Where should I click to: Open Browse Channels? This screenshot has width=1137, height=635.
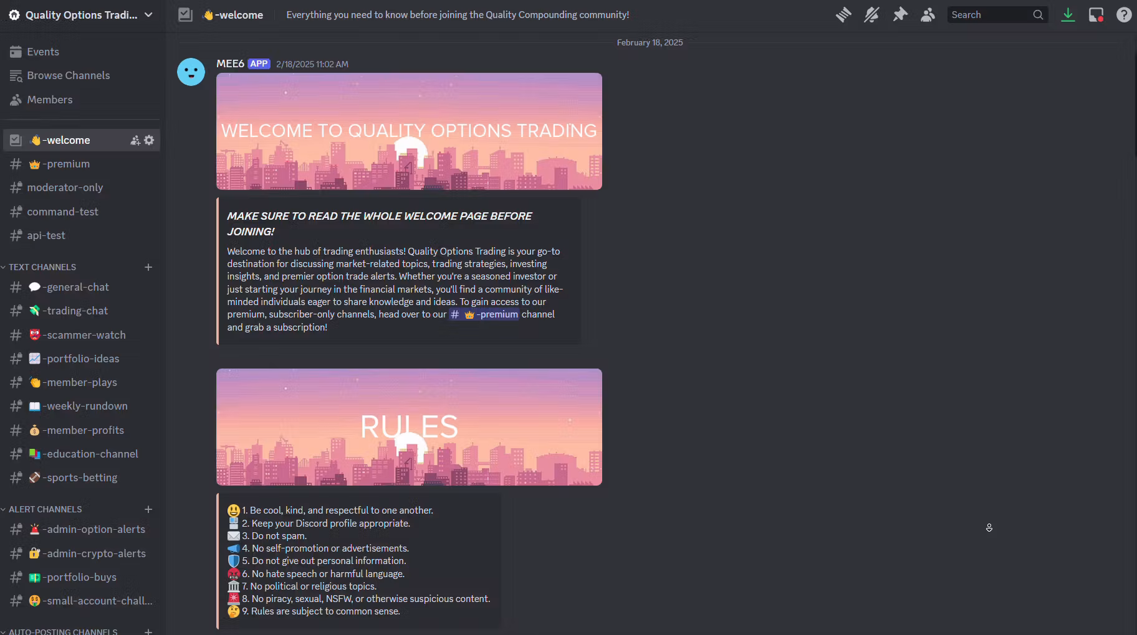tap(68, 75)
